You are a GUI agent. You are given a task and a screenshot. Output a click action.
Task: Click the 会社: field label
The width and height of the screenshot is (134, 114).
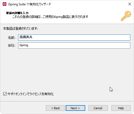11,45
